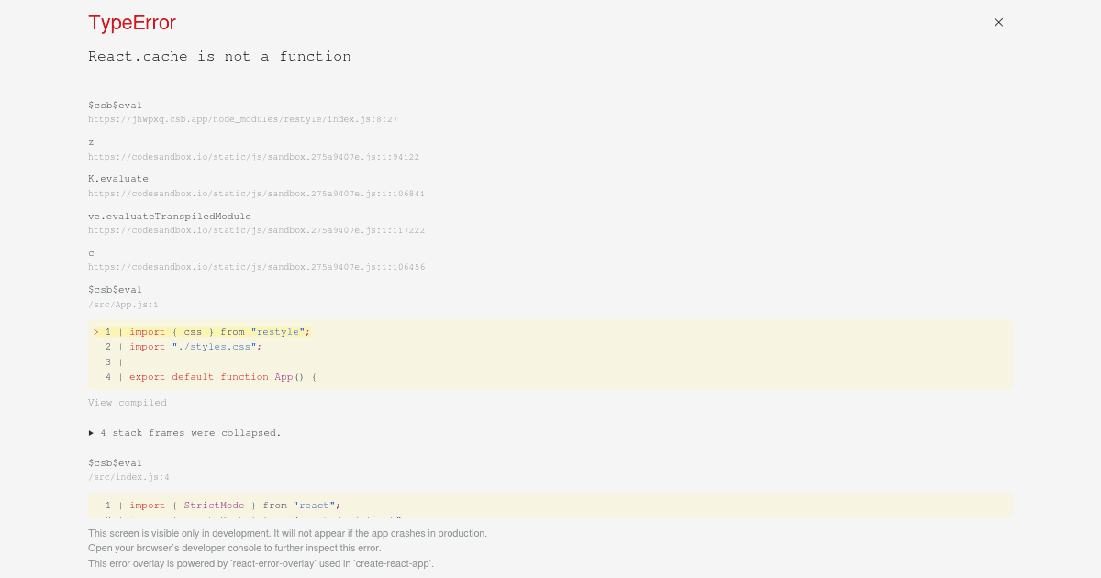Click the restyle string in the code snippet
This screenshot has width=1101, height=578.
pos(278,331)
